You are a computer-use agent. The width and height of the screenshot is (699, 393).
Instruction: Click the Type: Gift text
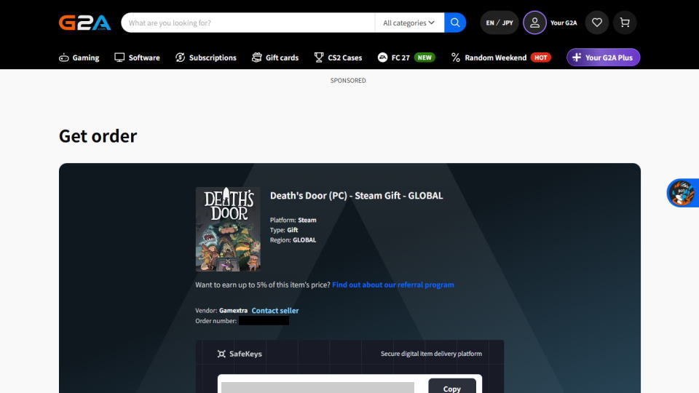[x=283, y=230]
